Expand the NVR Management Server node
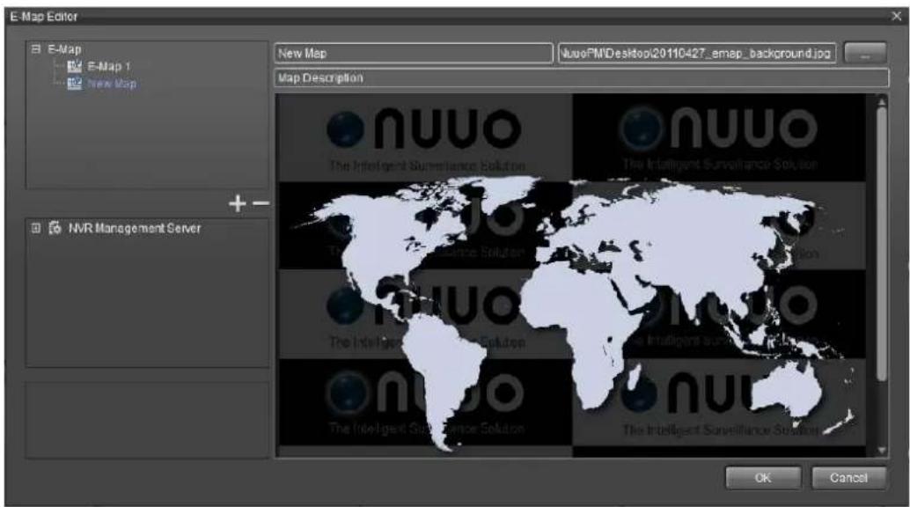Viewport: 910px width, 507px height. (36, 228)
